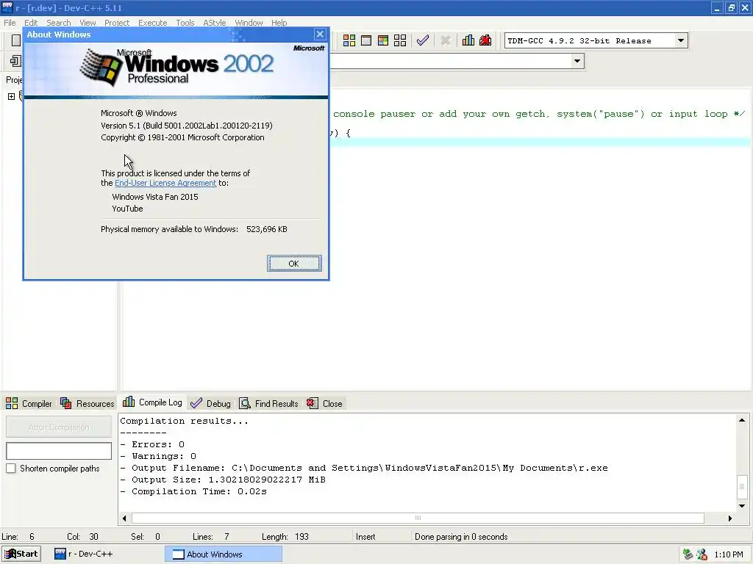Click the Compile Log chart icon
This screenshot has width=753, height=564.
(x=129, y=402)
